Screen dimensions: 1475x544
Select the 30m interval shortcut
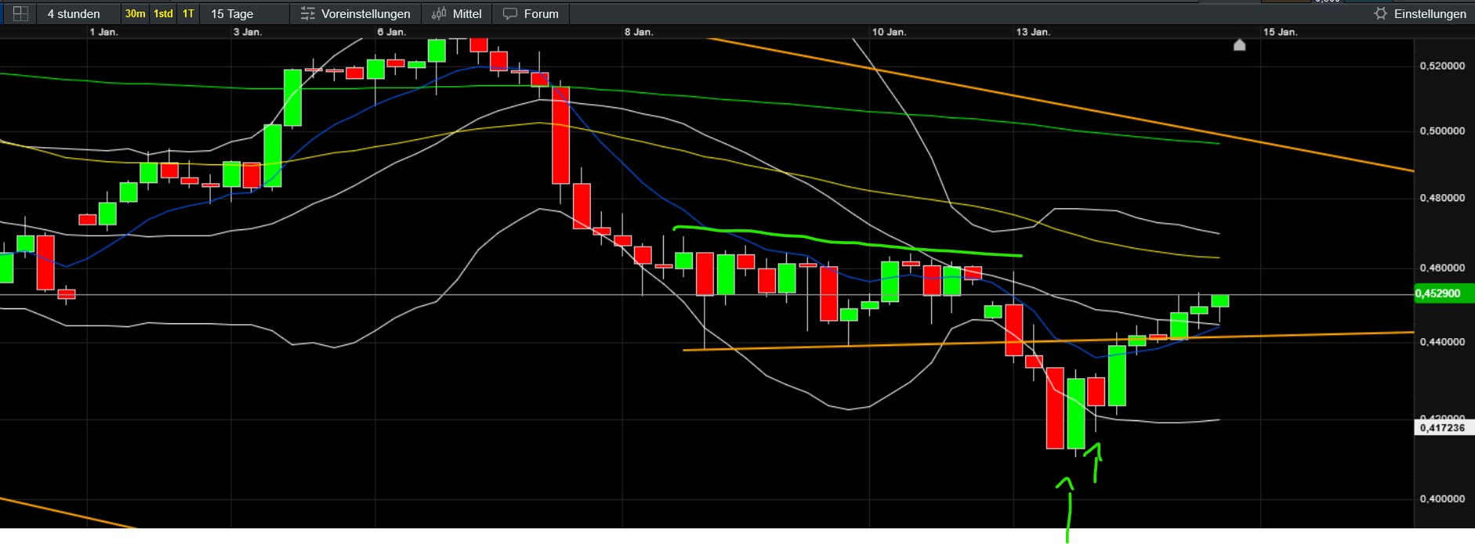coord(135,13)
